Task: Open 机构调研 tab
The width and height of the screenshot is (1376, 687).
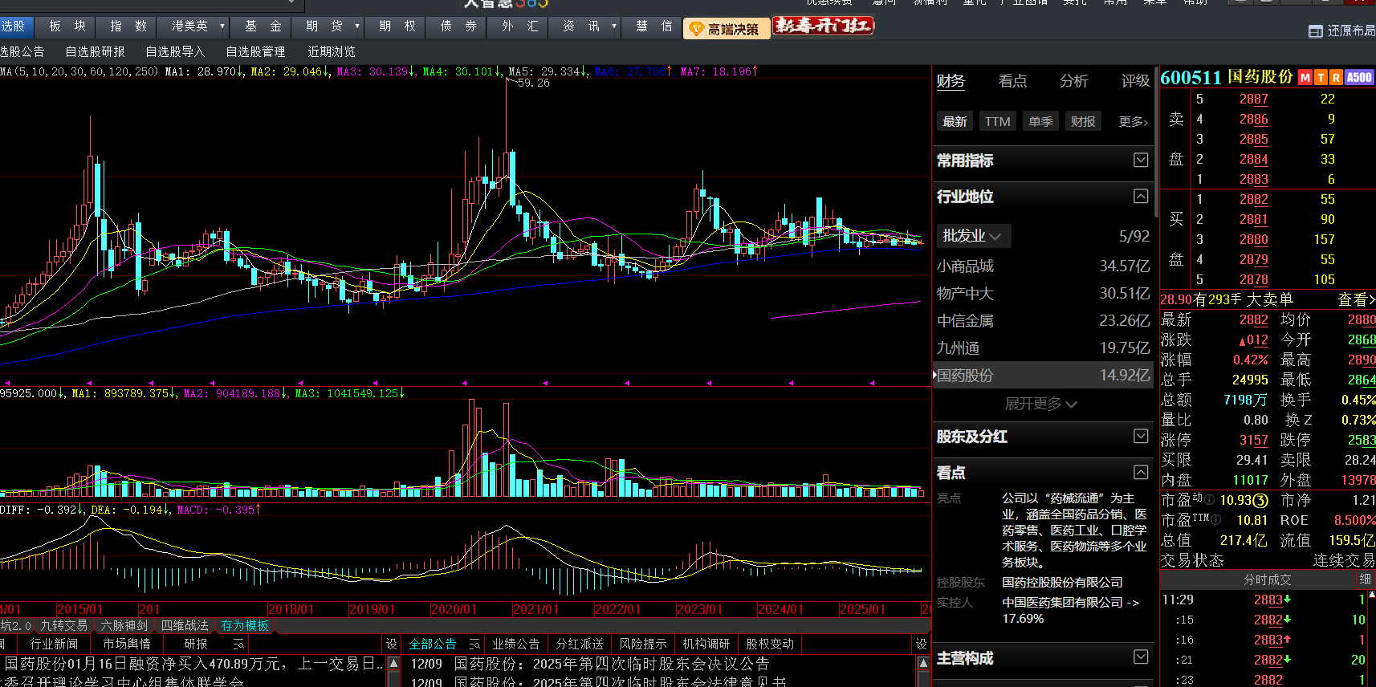Action: point(706,644)
